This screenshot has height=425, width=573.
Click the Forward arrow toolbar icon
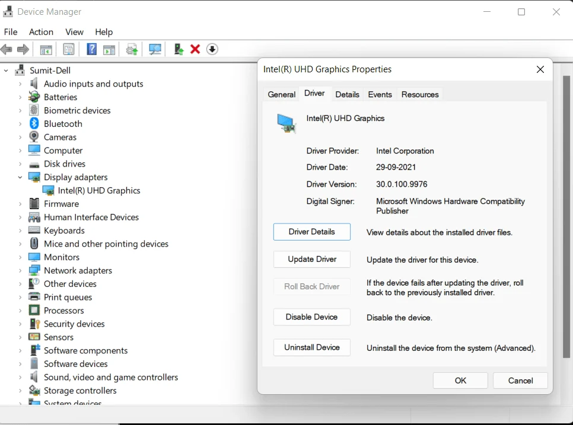pos(23,49)
